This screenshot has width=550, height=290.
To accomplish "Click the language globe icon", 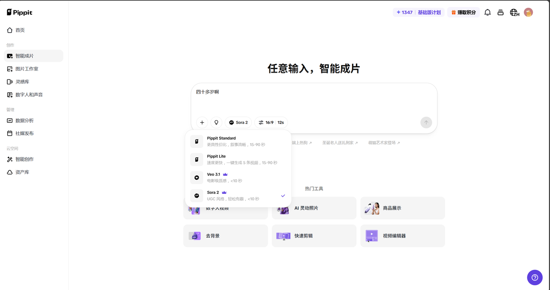I will pyautogui.click(x=514, y=12).
